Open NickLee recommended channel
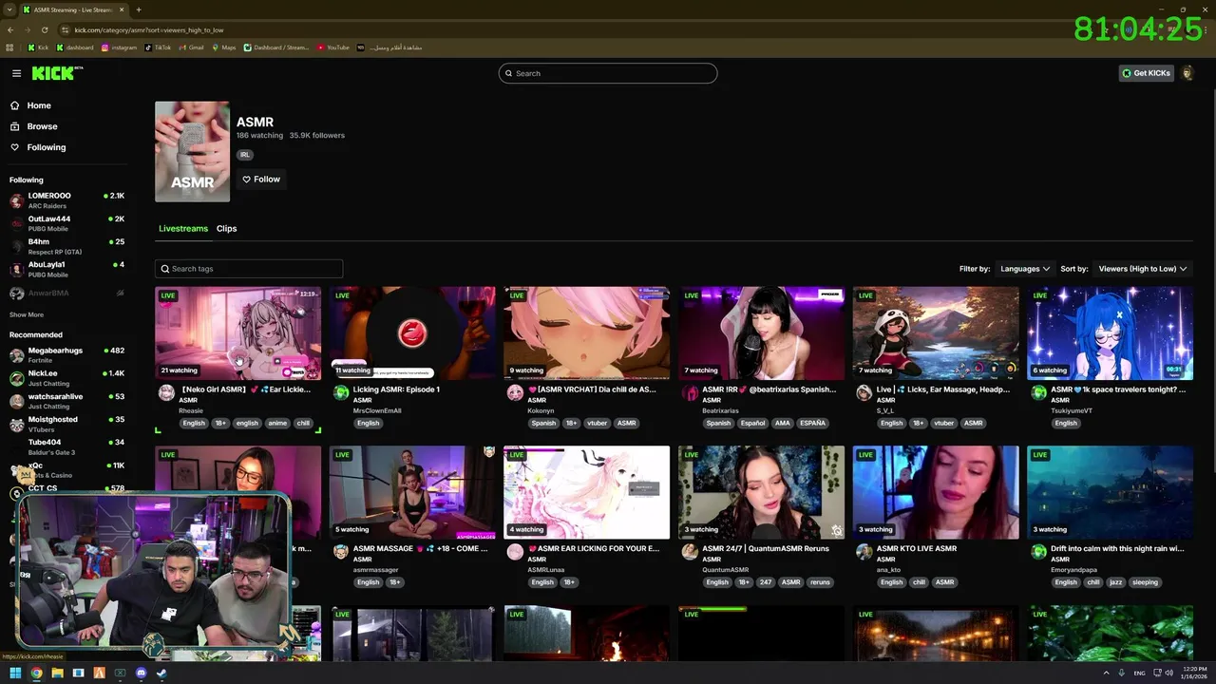Screen dimensions: 1216x684 [66, 377]
